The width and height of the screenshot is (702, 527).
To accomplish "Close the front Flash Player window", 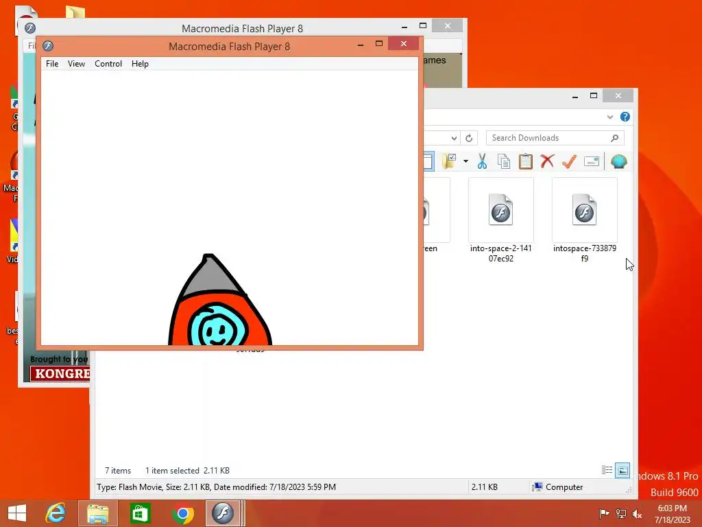I will [403, 43].
